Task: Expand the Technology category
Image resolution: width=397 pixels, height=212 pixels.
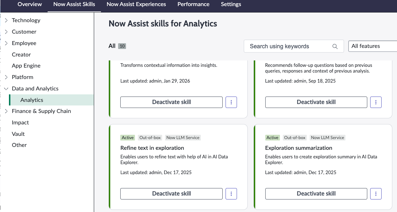Action: coord(6,20)
